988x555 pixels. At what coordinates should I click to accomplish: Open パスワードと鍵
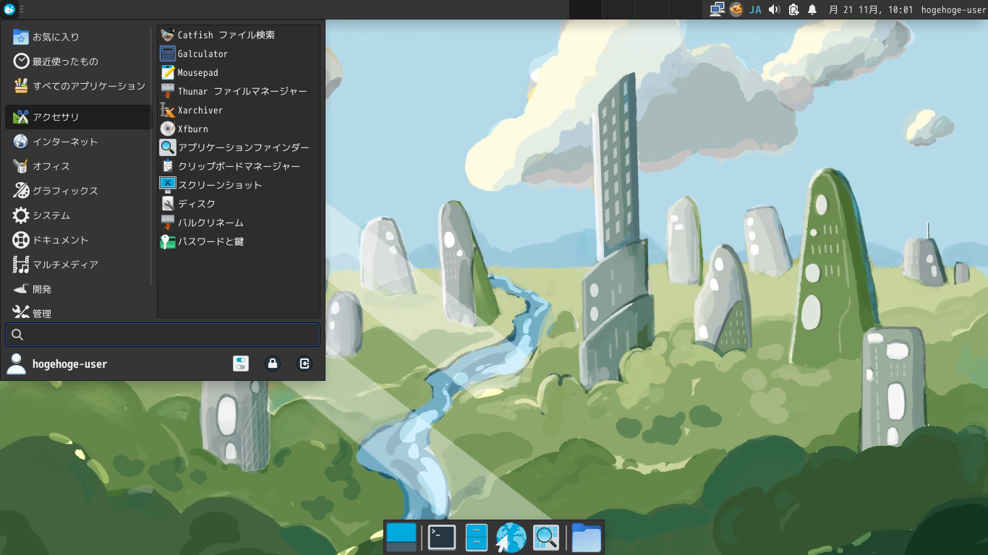pyautogui.click(x=239, y=241)
